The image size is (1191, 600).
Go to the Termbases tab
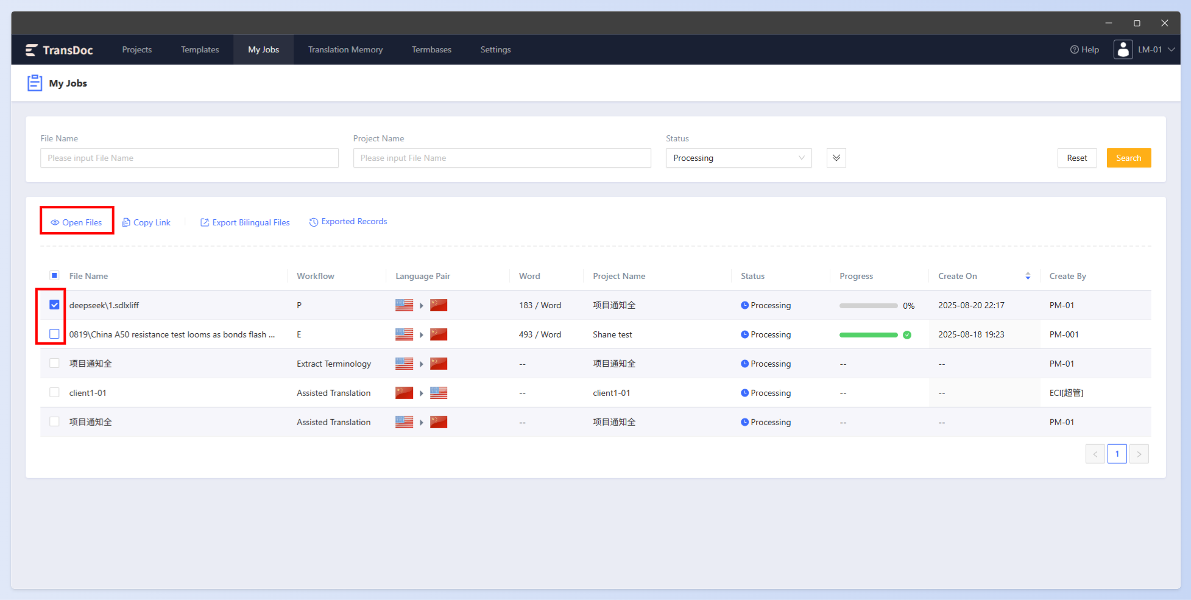click(431, 50)
